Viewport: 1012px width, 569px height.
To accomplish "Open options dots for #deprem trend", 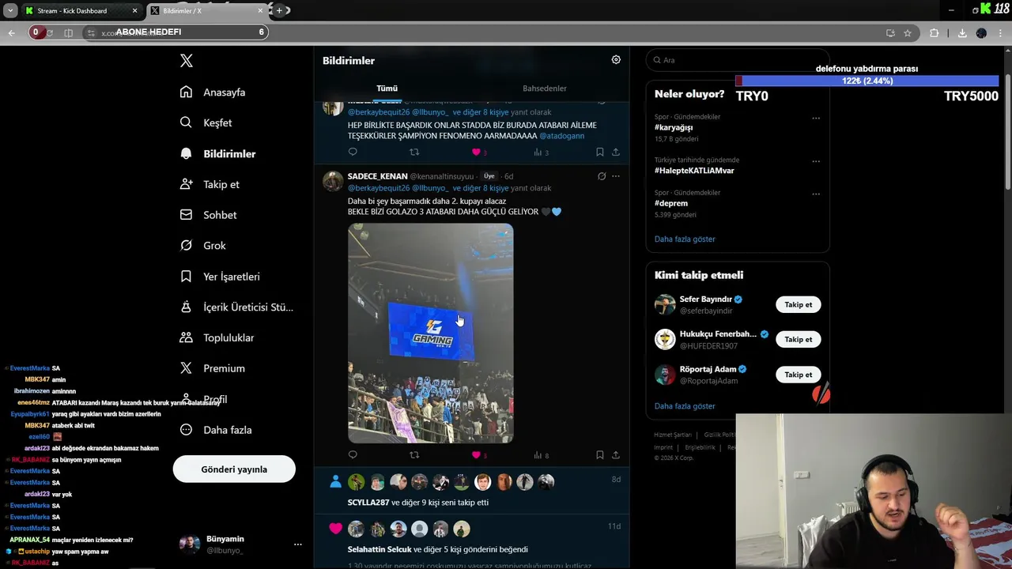I will (x=816, y=194).
